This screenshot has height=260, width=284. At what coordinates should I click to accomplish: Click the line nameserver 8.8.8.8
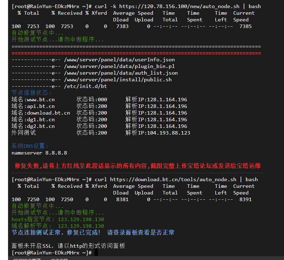tap(39, 153)
